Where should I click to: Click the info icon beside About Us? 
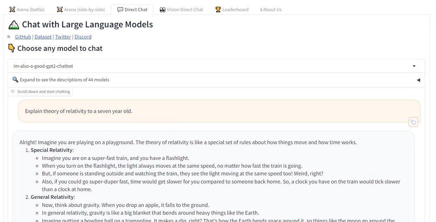[x=261, y=10]
